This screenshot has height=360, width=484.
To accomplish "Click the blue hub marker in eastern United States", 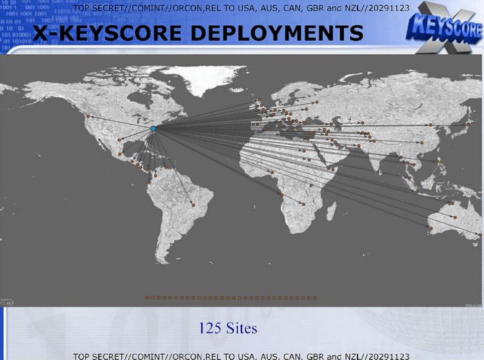I will (x=153, y=129).
